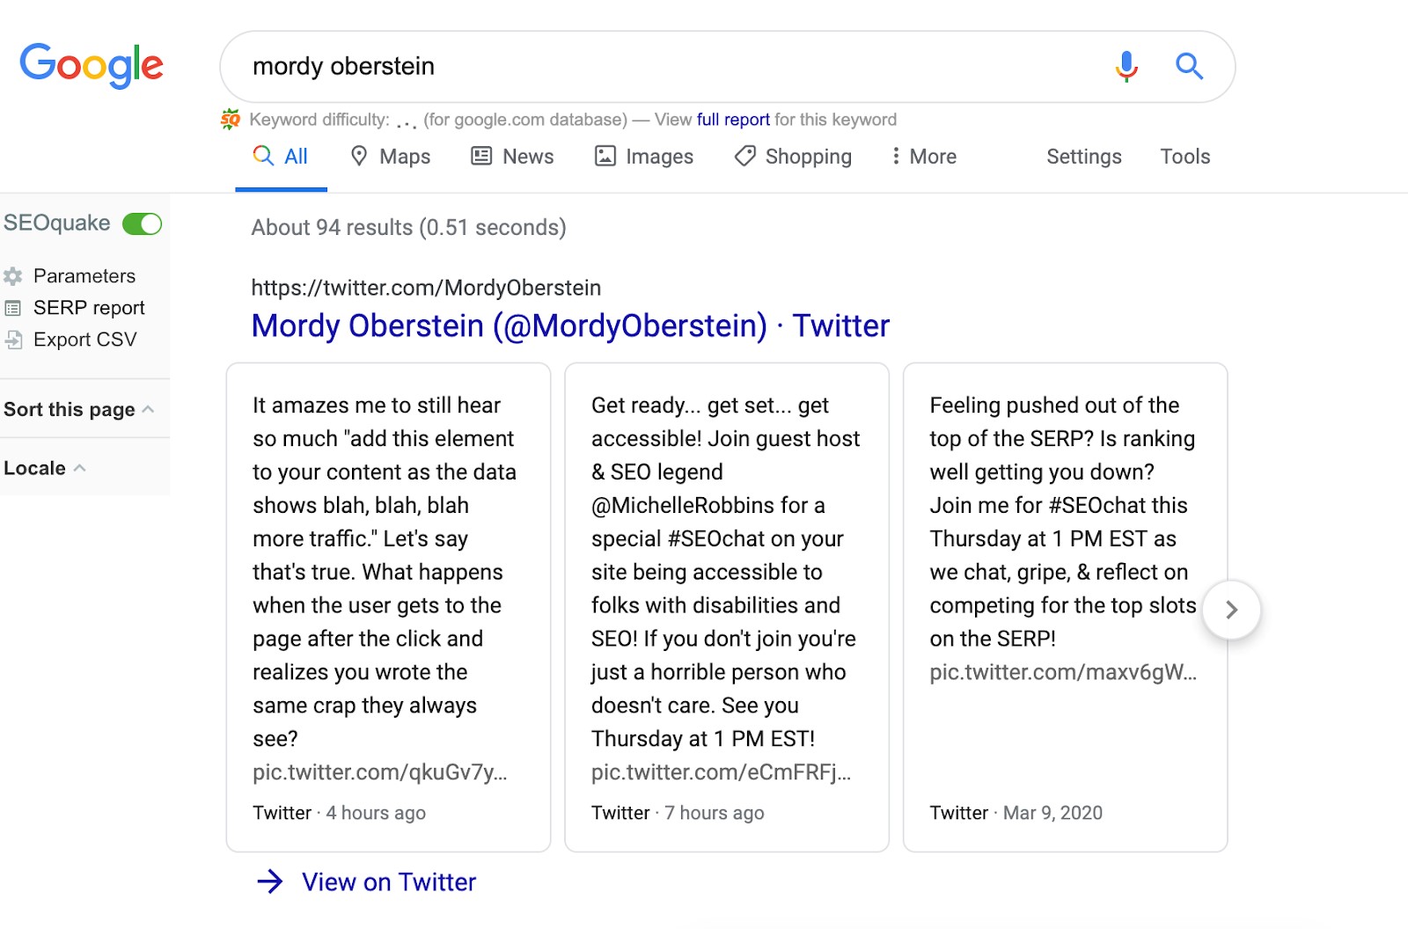Screen dimensions: 1408x929
Task: Click the Export CSV icon
Action: coord(13,340)
